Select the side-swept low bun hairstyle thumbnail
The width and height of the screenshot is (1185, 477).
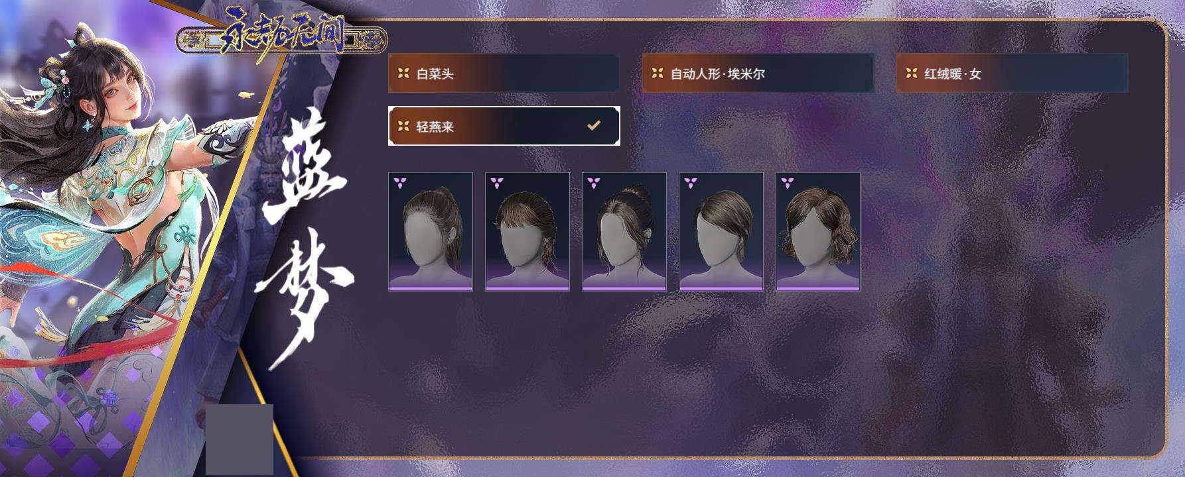(721, 232)
